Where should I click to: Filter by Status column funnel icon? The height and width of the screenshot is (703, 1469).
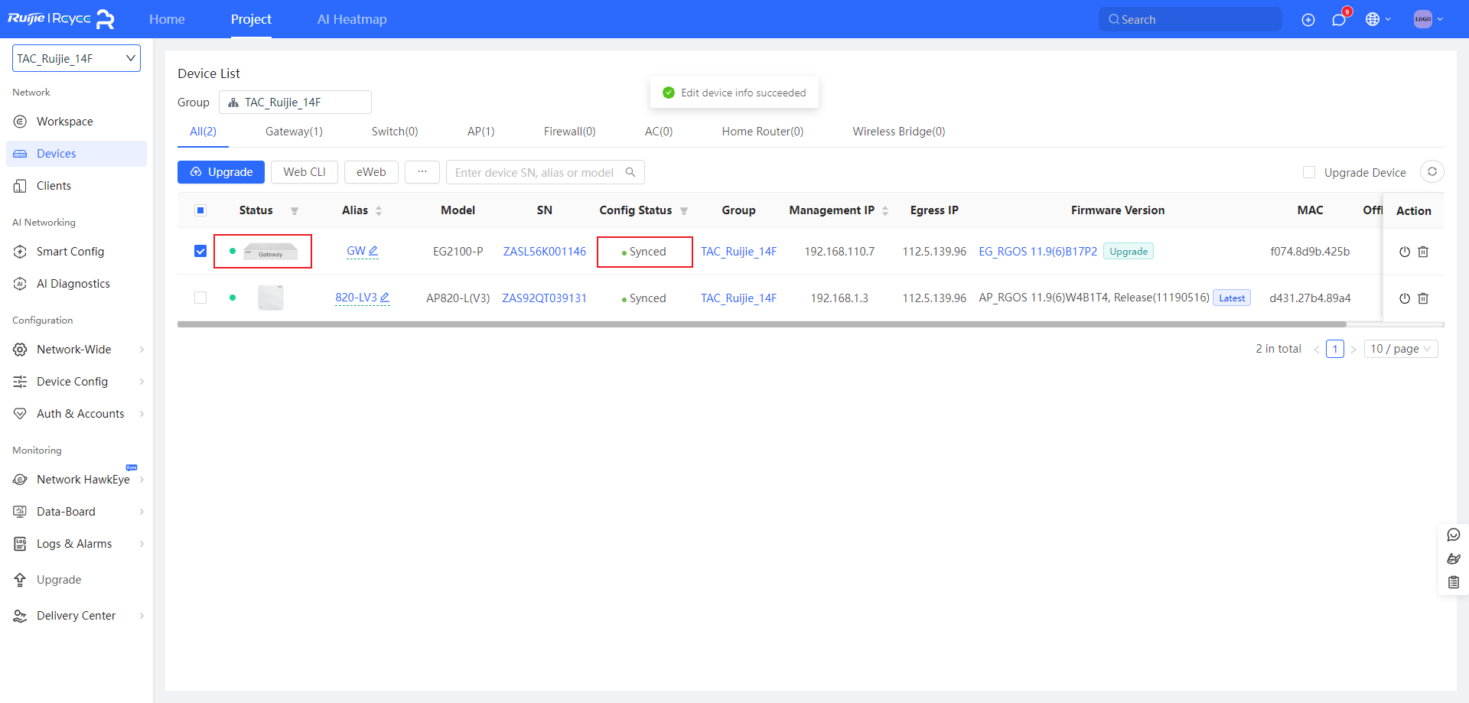coord(295,211)
